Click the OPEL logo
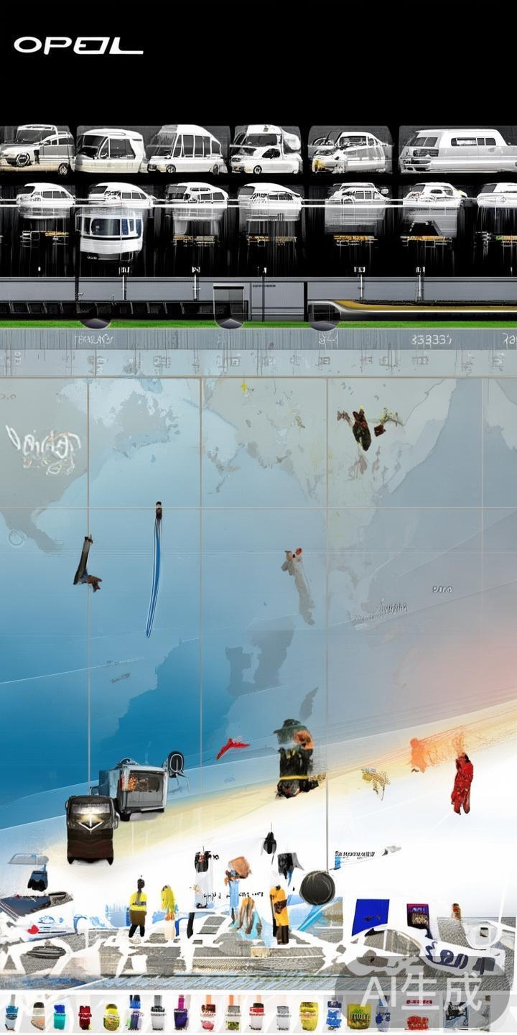The image size is (517, 1035). (x=78, y=46)
